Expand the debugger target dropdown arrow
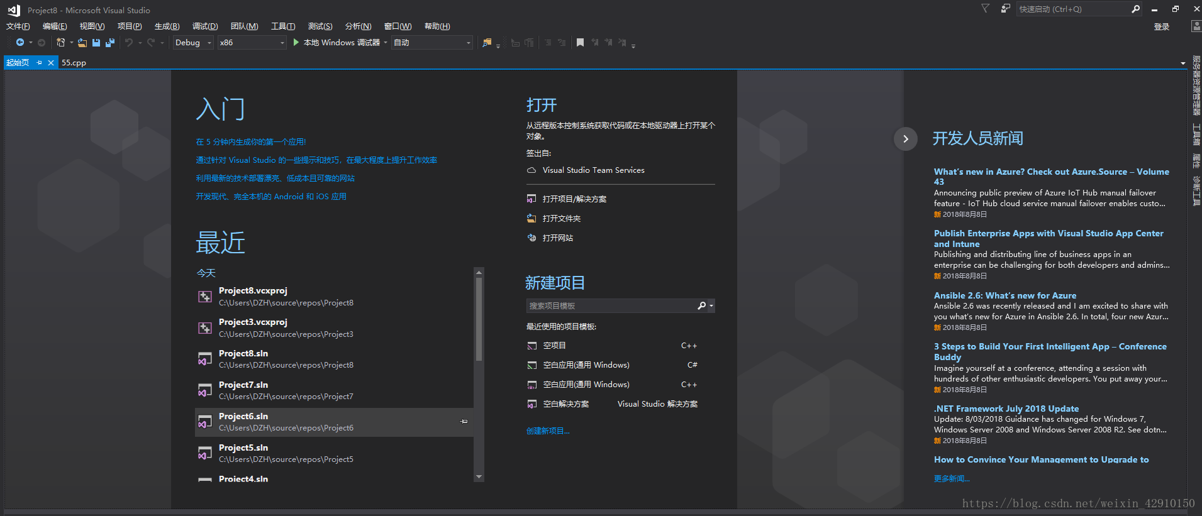The height and width of the screenshot is (516, 1202). pos(386,43)
